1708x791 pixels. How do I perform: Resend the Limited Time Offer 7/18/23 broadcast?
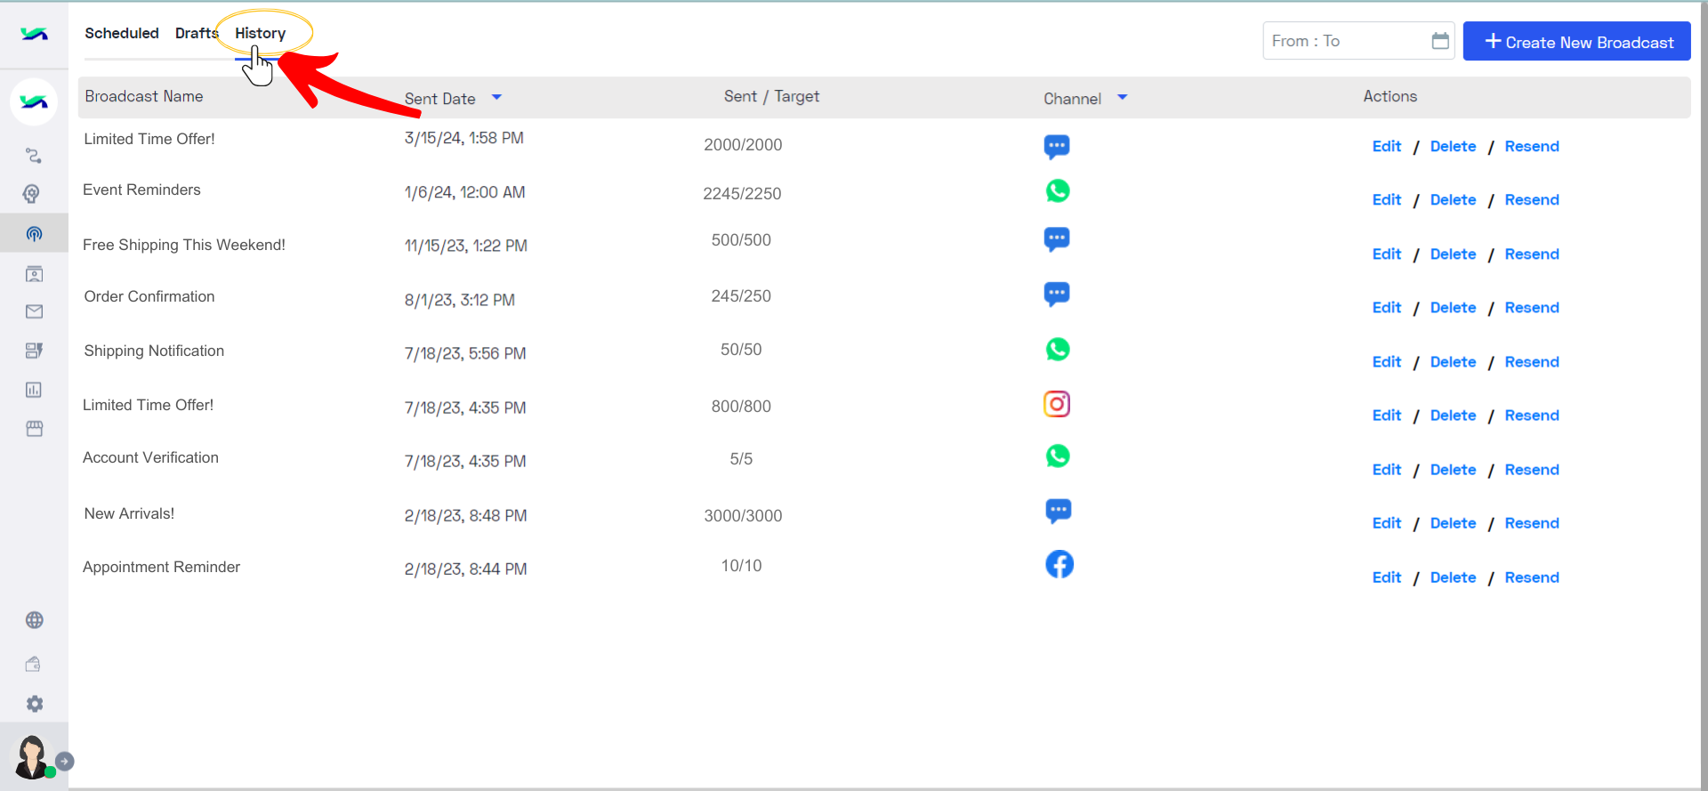(1532, 415)
